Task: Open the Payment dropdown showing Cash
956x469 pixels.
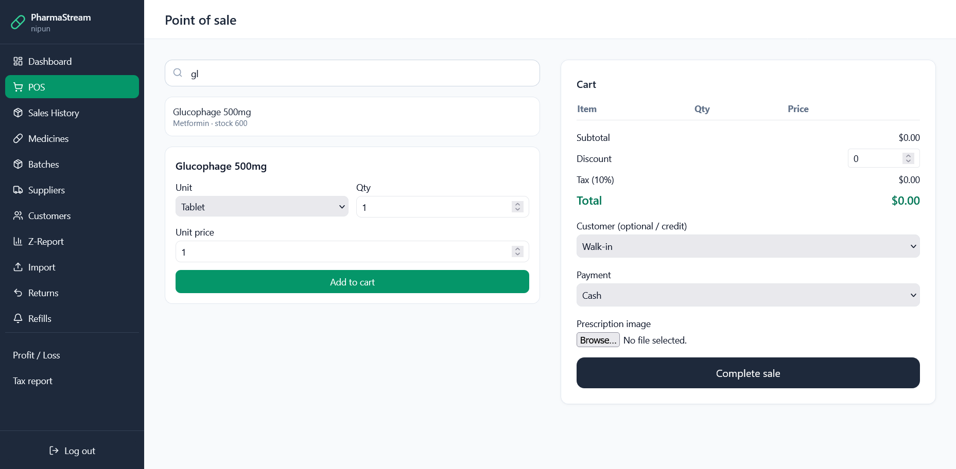Action: (x=748, y=295)
